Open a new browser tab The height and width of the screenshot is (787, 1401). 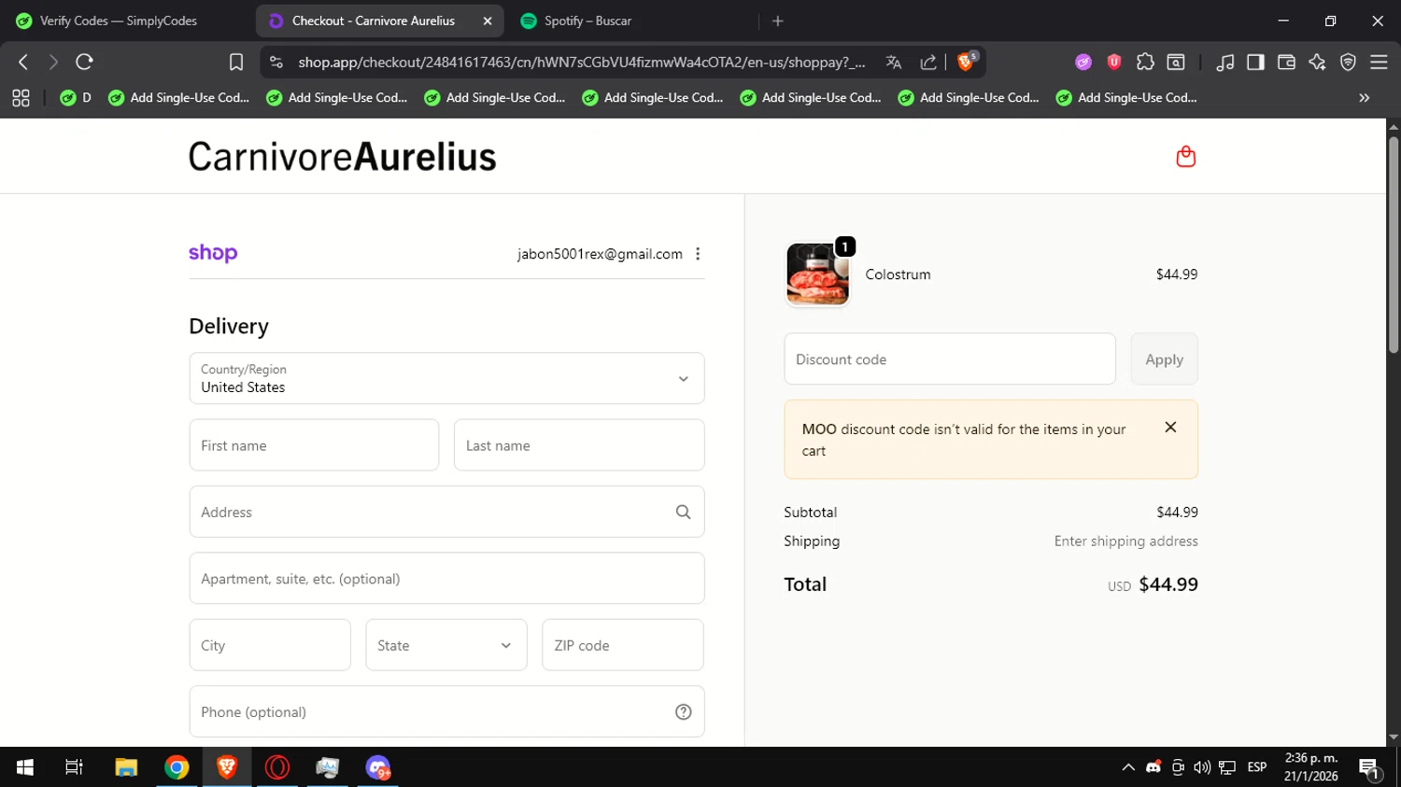pyautogui.click(x=778, y=21)
